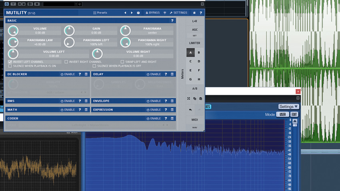Open the MUtility home icon
The image size is (340, 191).
[194, 13]
